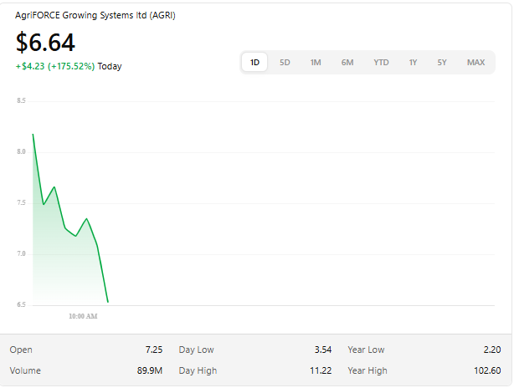Viewport: 514px width, 388px height.
Task: Select the MAX range tab
Action: (x=475, y=62)
